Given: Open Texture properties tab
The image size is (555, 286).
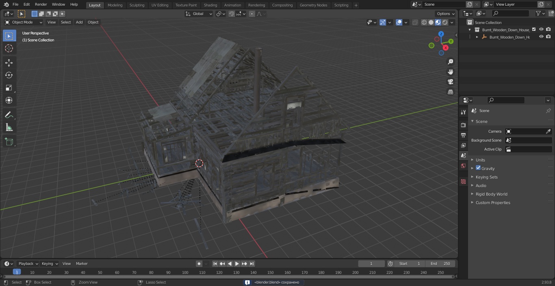Looking at the screenshot, I should coord(463,181).
